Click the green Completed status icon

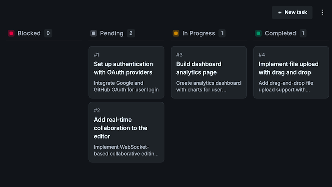[259, 33]
